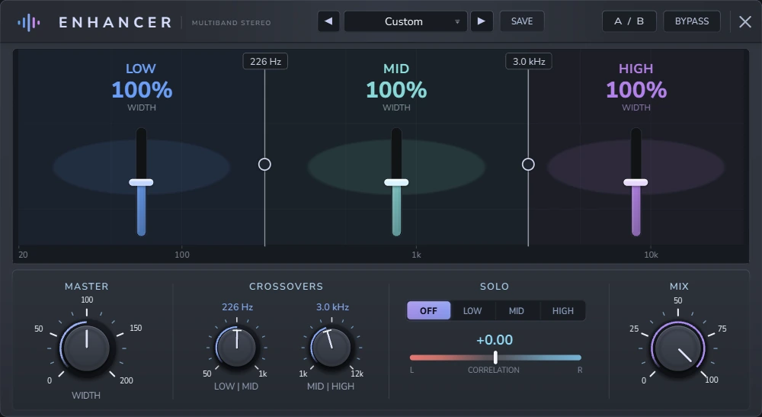This screenshot has height=417, width=762.
Task: Solo the LOW band
Action: [x=472, y=310]
